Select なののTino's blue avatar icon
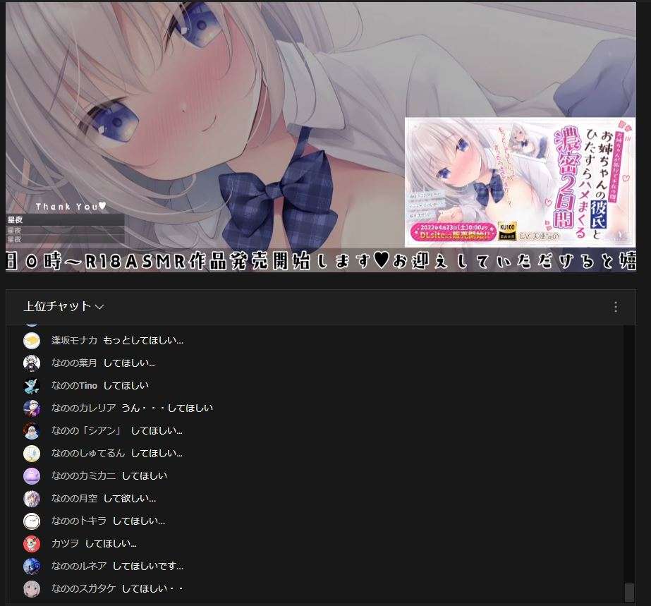 32,386
